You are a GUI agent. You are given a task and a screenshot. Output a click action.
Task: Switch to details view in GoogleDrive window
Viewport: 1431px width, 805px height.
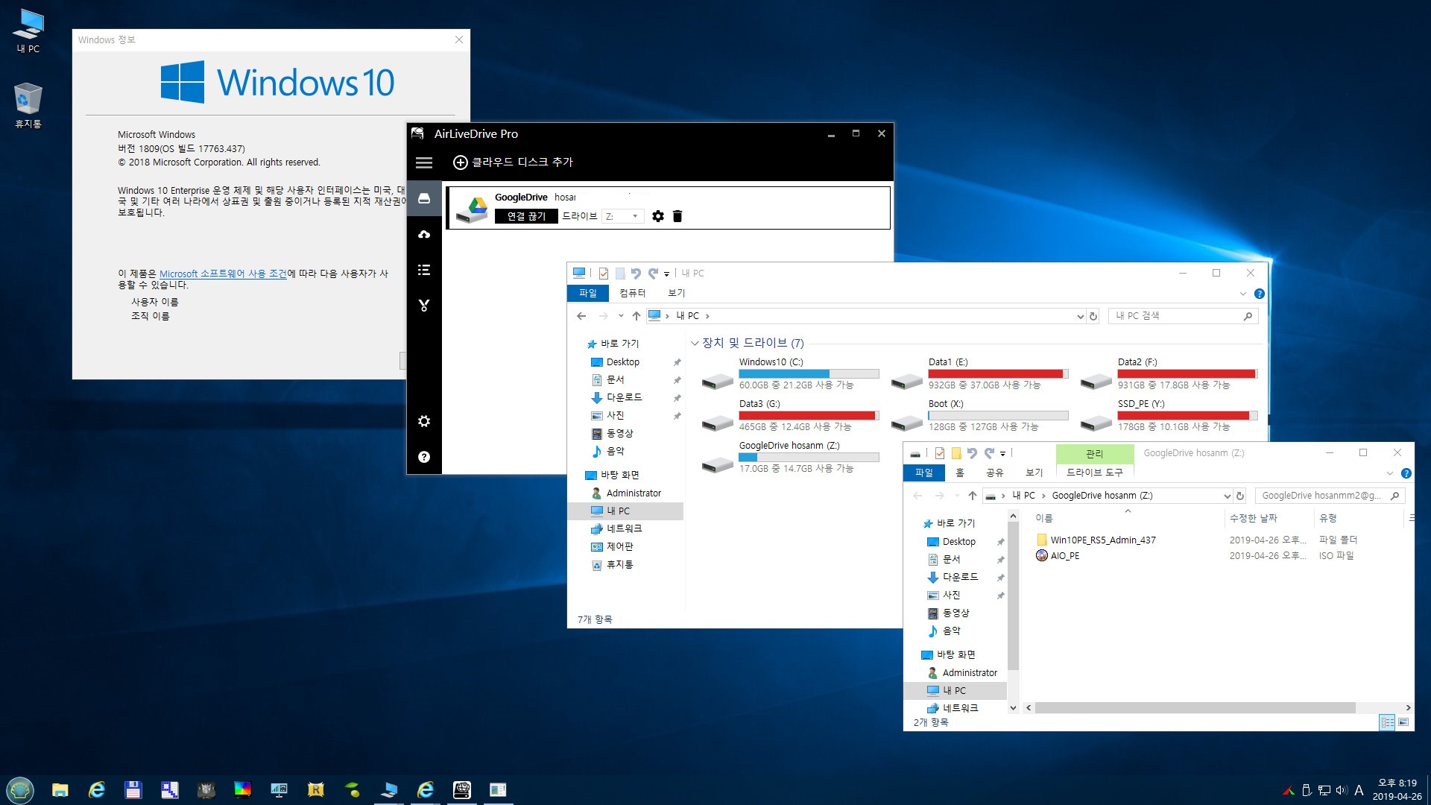[x=1387, y=722]
